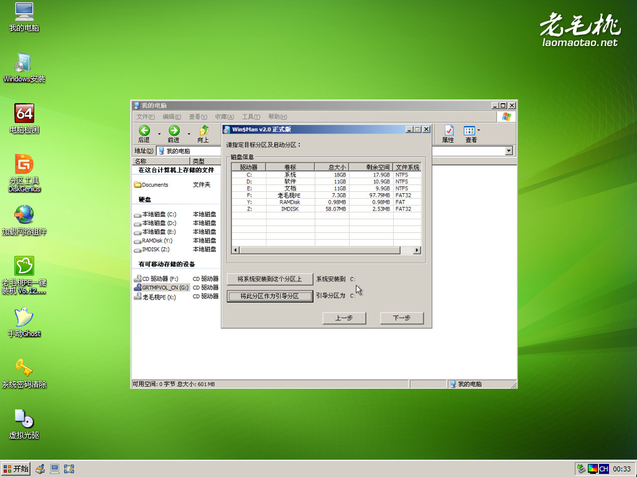Open the address bar dropdown arrow
This screenshot has height=477, width=637.
pyautogui.click(x=509, y=151)
